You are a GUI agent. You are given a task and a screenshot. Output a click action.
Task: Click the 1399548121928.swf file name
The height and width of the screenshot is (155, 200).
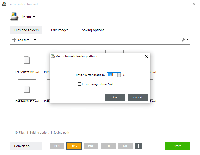click(27, 72)
